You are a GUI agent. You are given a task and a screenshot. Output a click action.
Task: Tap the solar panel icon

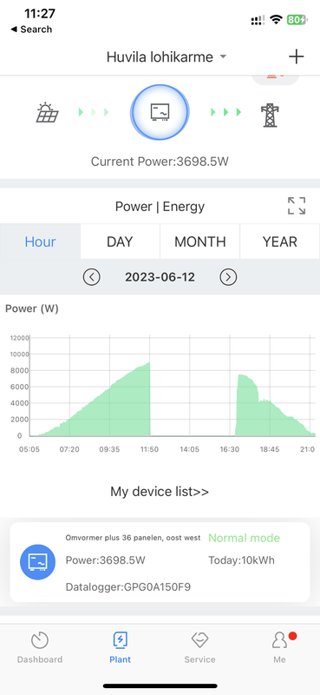click(x=47, y=112)
